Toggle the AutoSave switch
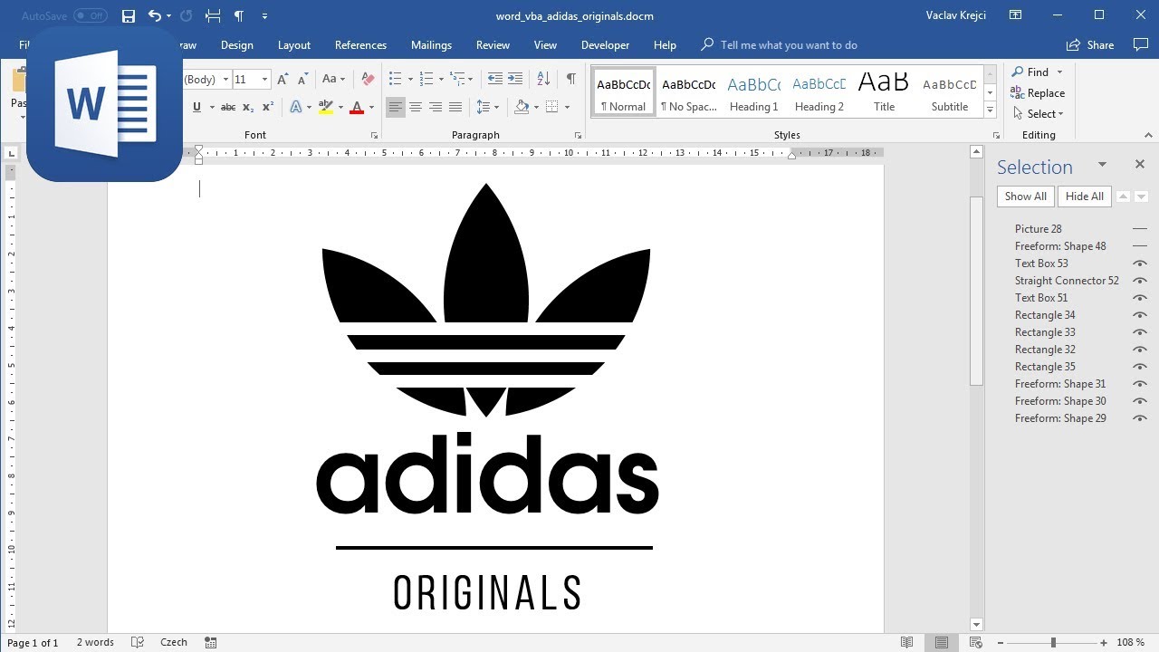 90,16
